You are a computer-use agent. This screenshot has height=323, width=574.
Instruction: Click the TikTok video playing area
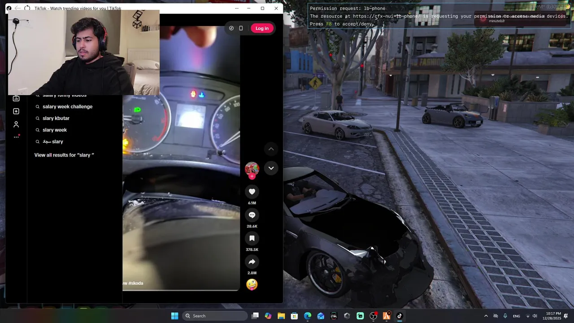pos(181,157)
